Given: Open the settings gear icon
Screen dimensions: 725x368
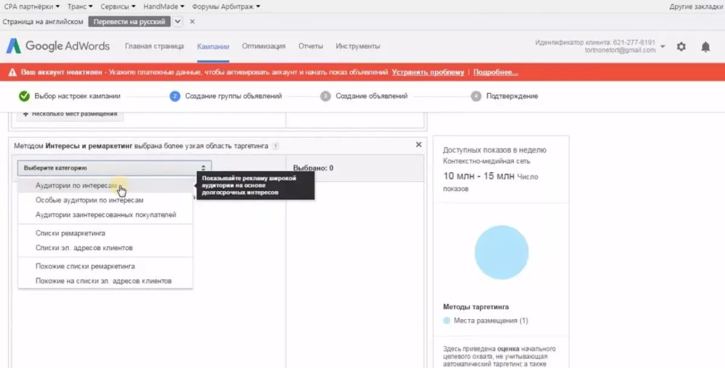Looking at the screenshot, I should 681,47.
